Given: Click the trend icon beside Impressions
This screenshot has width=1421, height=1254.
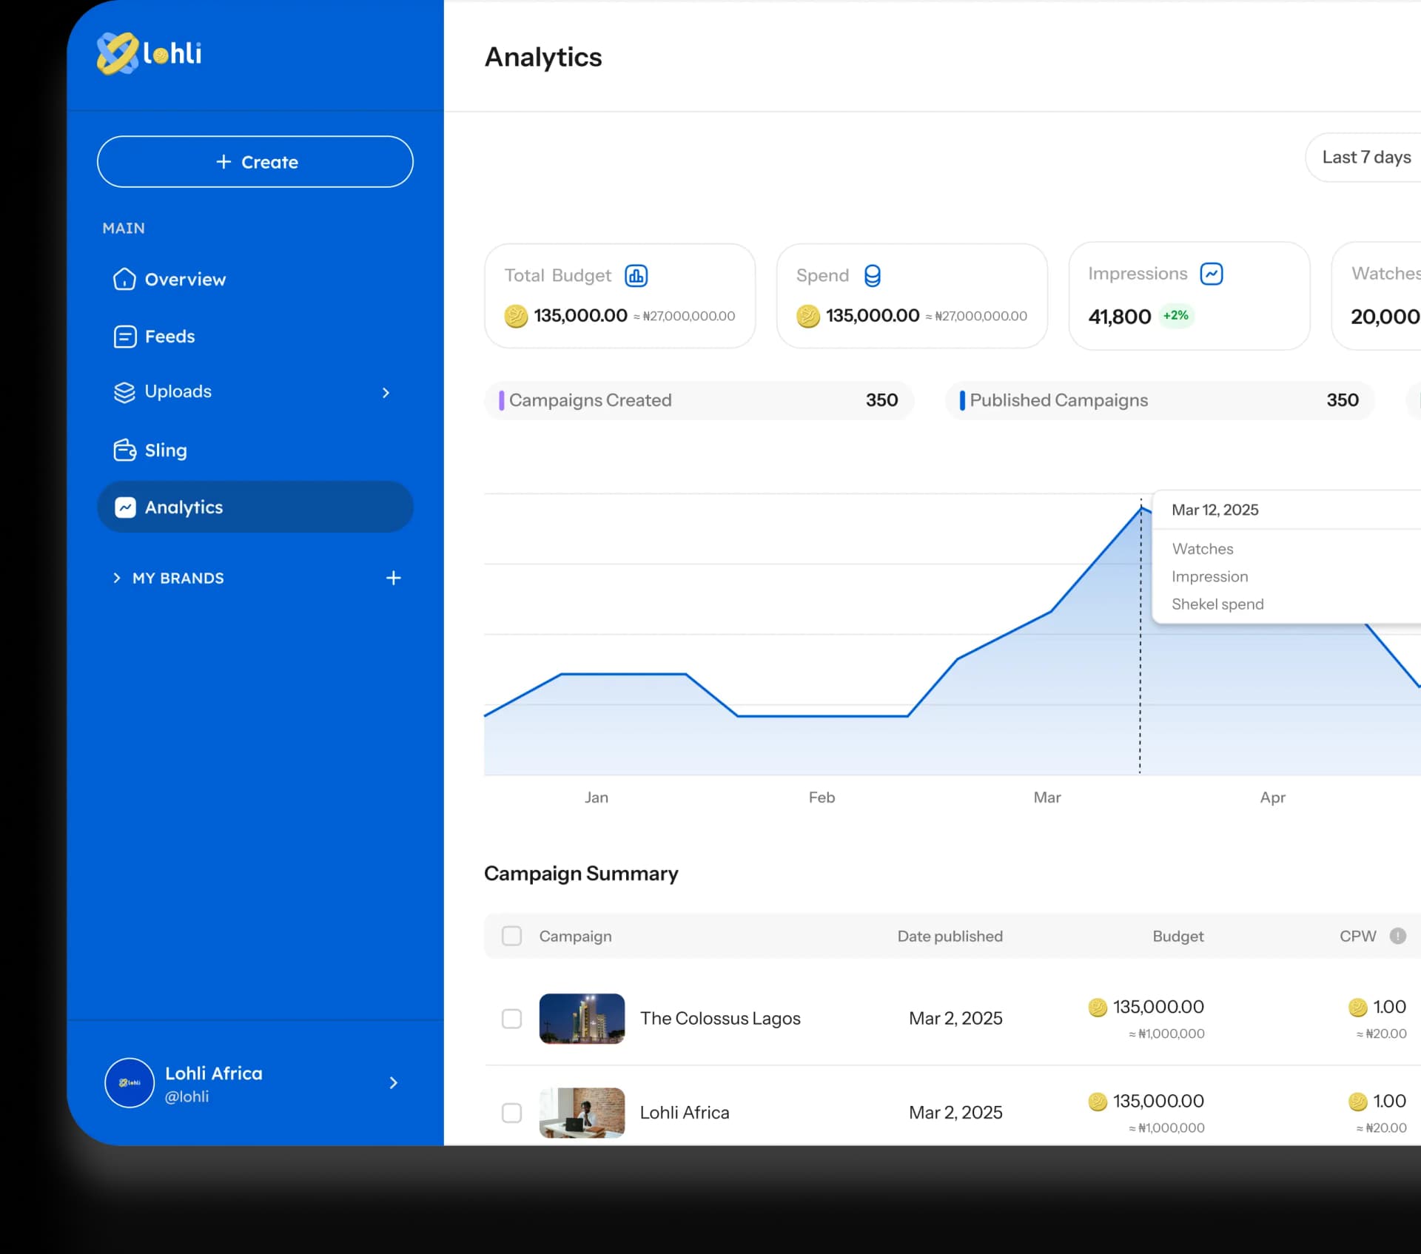Looking at the screenshot, I should pyautogui.click(x=1211, y=273).
